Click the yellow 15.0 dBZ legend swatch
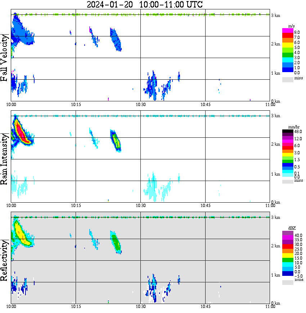The image size is (306, 313). [x=288, y=256]
